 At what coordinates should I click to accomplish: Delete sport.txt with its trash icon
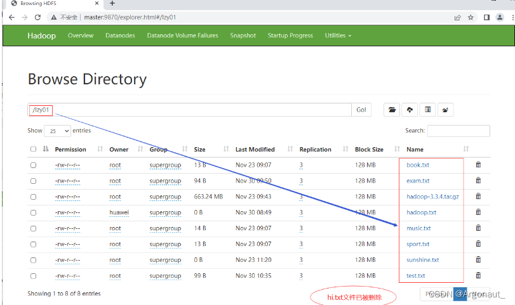click(478, 243)
